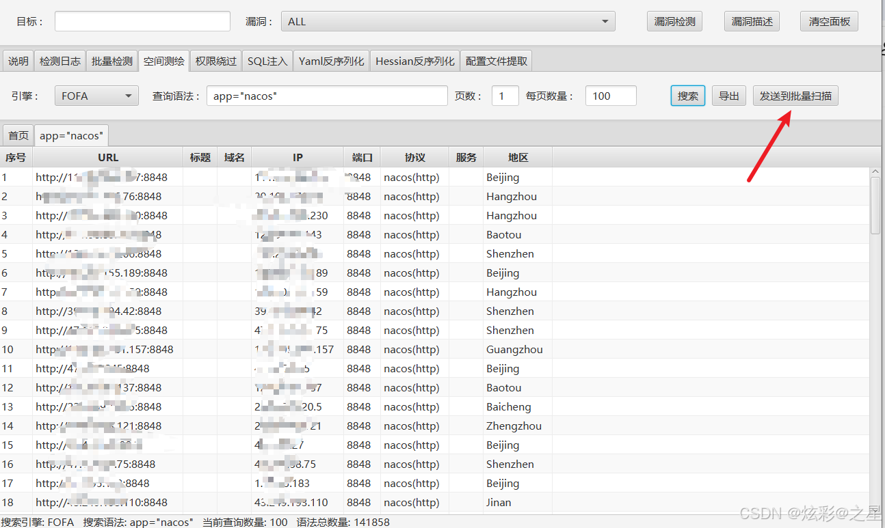Sort by the 地区 column header
The height and width of the screenshot is (528, 885).
click(x=518, y=157)
